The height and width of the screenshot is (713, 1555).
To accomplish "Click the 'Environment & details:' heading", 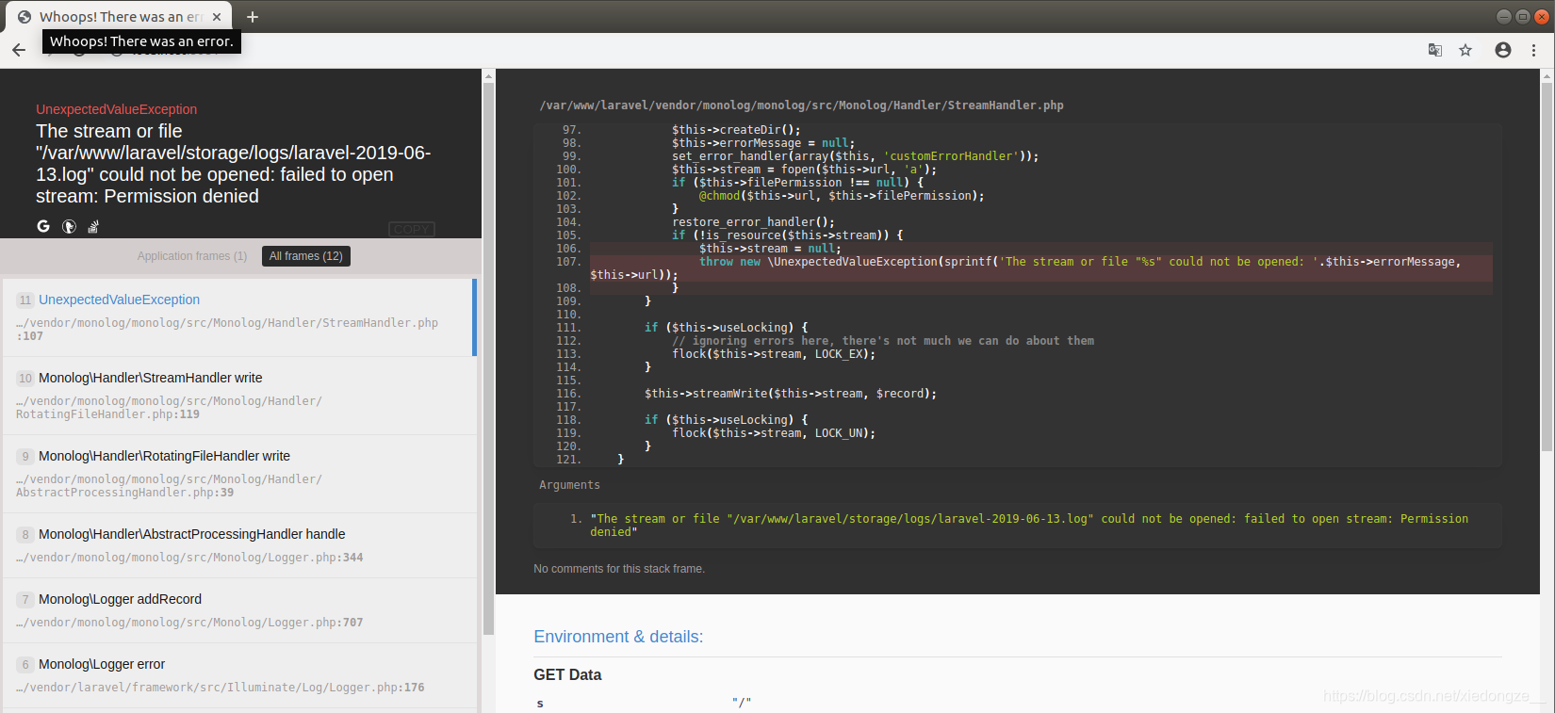I will tap(618, 637).
